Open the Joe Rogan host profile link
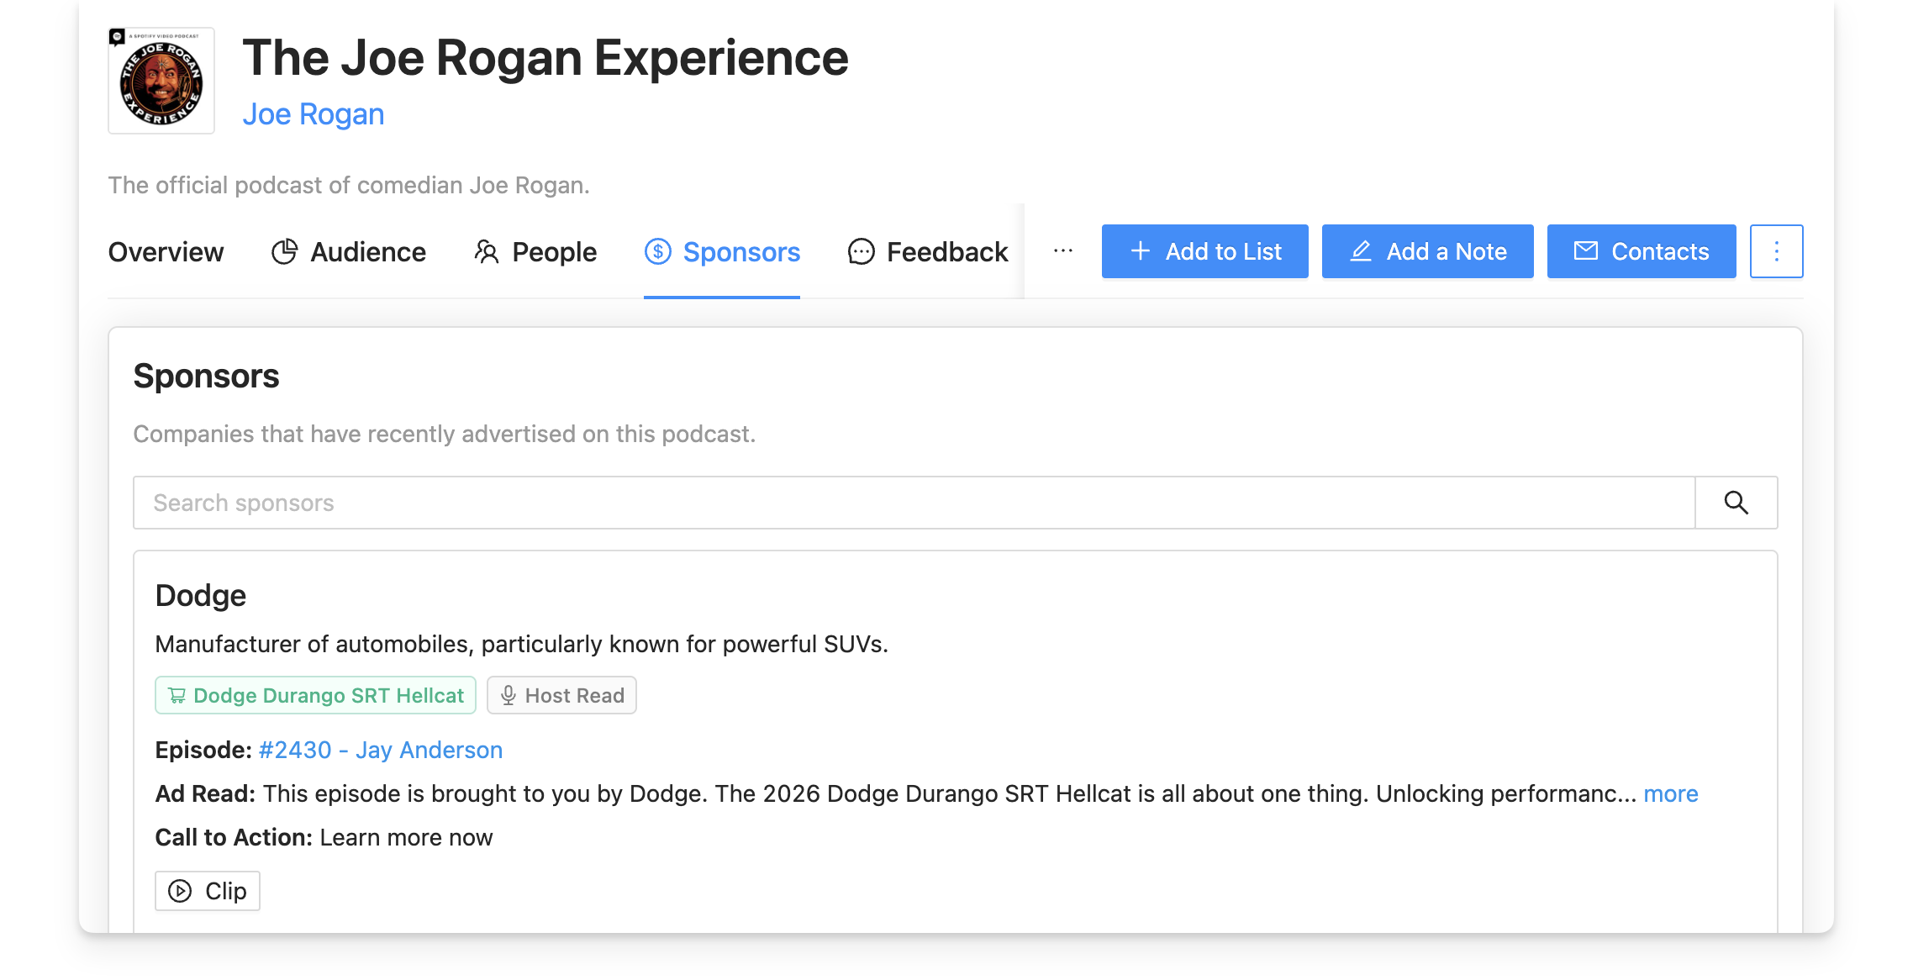This screenshot has height=980, width=1913. [314, 113]
